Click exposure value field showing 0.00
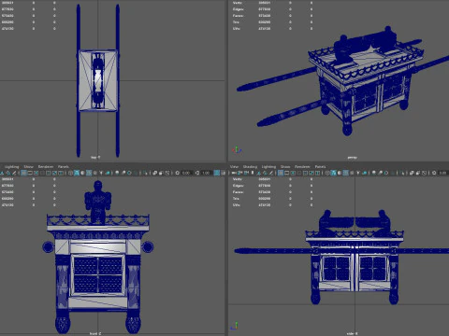Image resolution: width=449 pixels, height=336 pixels. coord(187,173)
